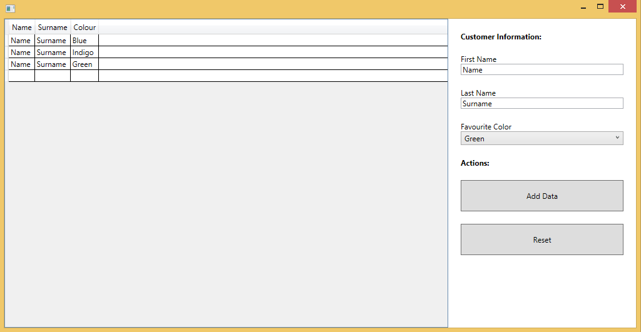This screenshot has height=332, width=641.
Task: Select the Indigo cell in second row
Action: (x=84, y=53)
